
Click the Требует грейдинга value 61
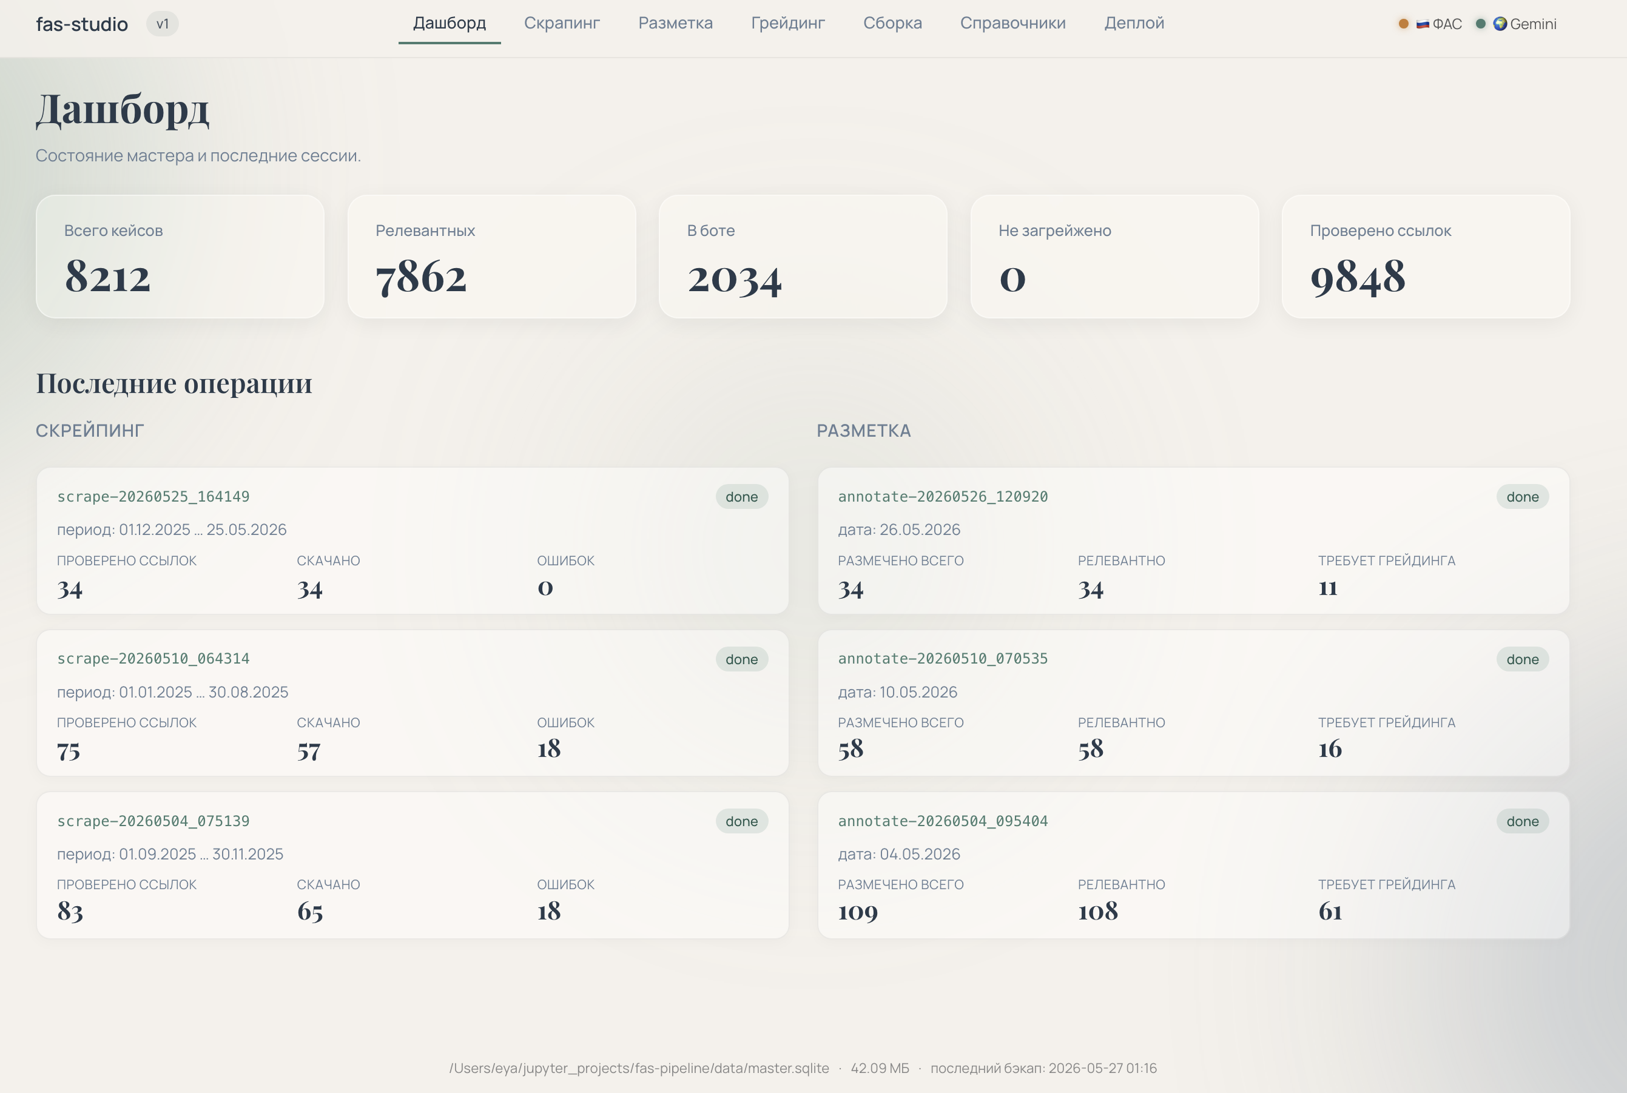tap(1330, 911)
